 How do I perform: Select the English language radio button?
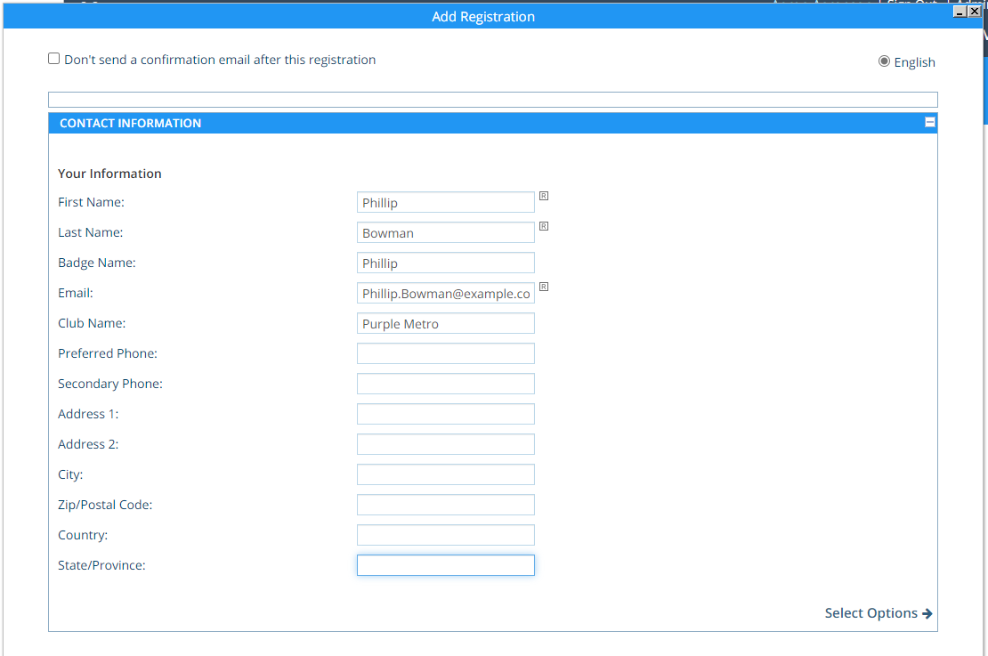884,61
